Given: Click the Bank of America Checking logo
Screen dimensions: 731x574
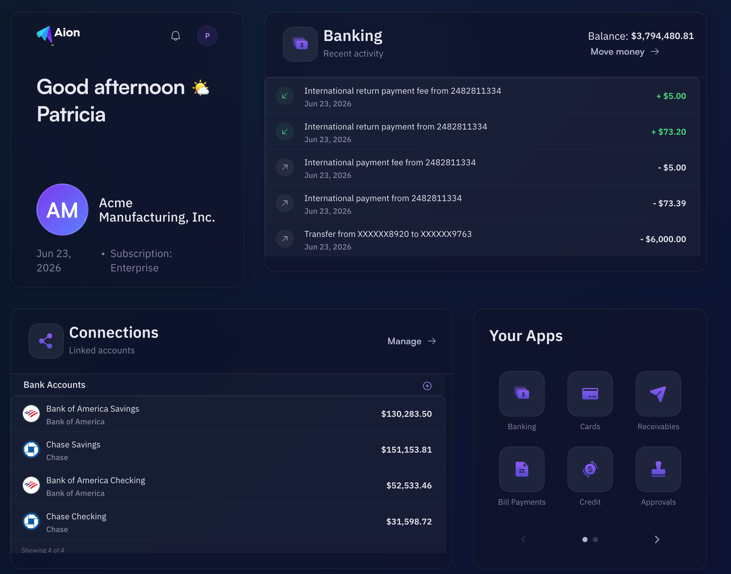Looking at the screenshot, I should [31, 485].
